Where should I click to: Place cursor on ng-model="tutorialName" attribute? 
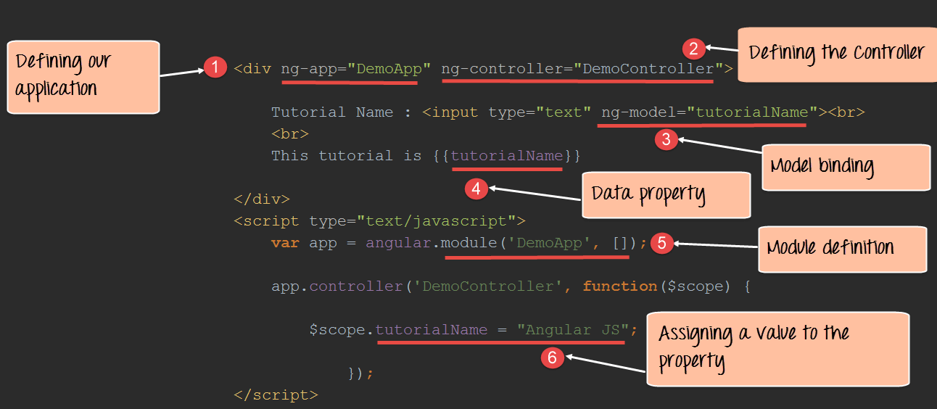704,112
